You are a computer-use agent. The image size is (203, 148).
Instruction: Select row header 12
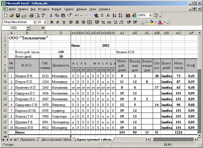point(5,93)
